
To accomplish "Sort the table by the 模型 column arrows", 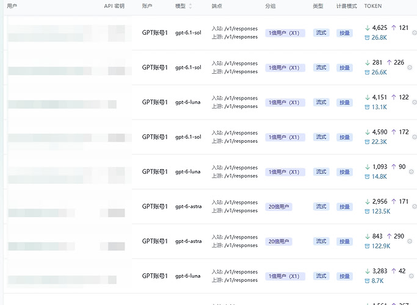I will pos(190,6).
